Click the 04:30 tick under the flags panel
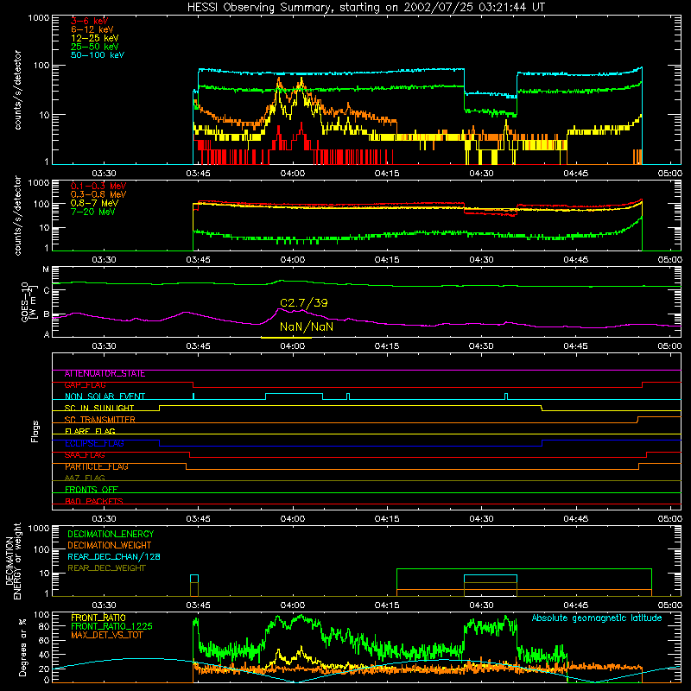This screenshot has height=691, width=691. tap(481, 519)
